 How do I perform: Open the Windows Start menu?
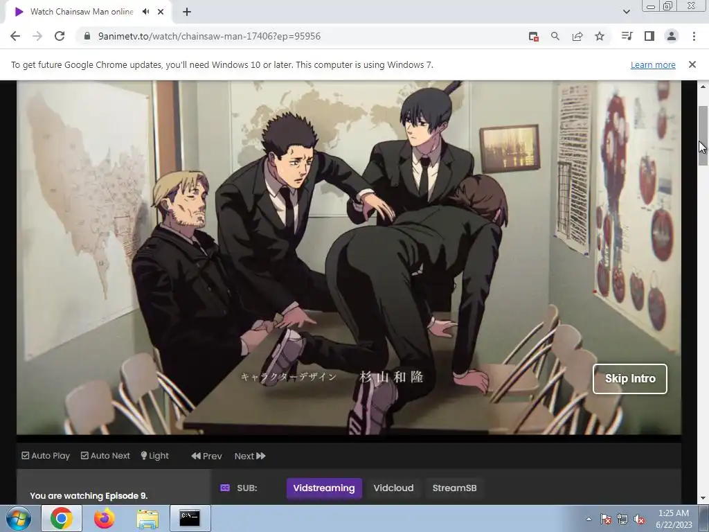click(x=19, y=518)
